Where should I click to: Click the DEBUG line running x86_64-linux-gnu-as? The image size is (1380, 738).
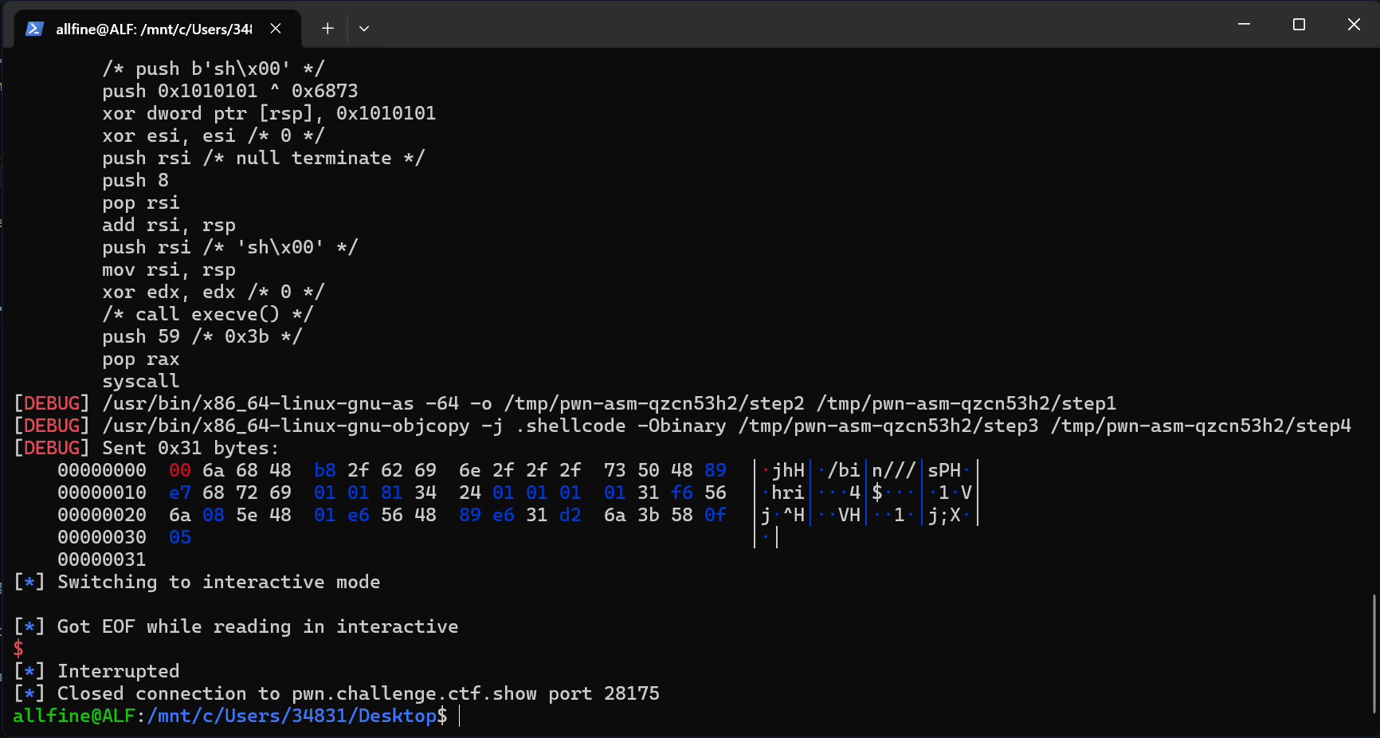pos(565,403)
